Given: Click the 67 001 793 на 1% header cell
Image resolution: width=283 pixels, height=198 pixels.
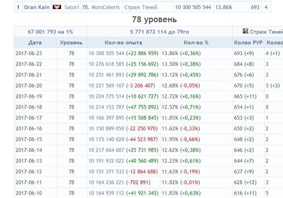Looking at the screenshot, I should (50, 32).
